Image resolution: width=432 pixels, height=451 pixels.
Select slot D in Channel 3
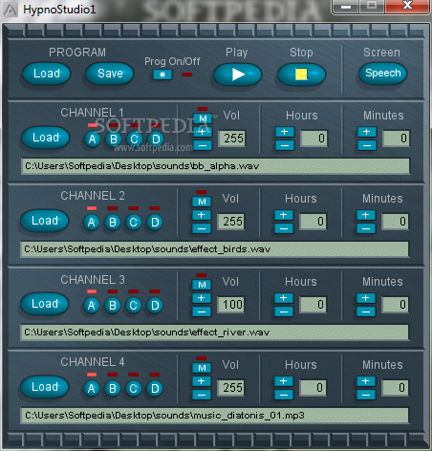point(155,306)
